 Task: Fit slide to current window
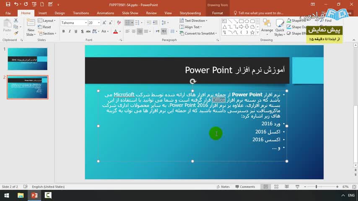(354, 187)
